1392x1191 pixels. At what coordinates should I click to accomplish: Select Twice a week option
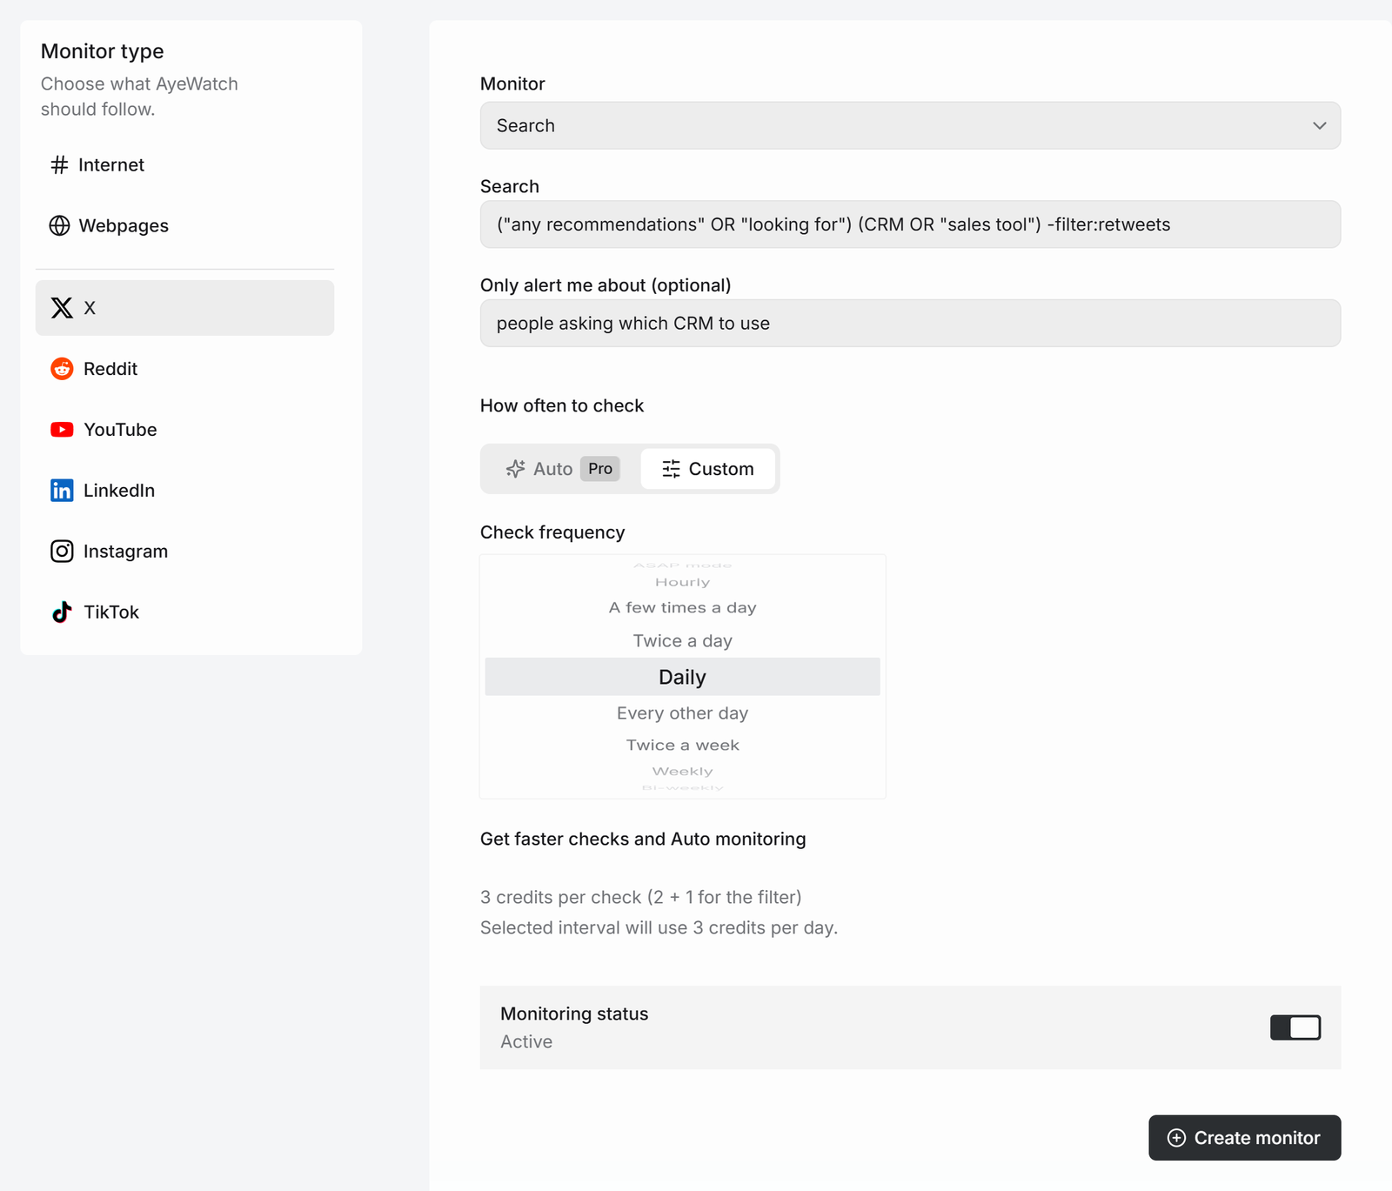pyautogui.click(x=682, y=746)
